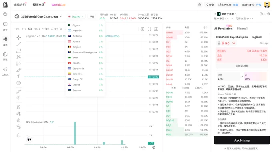Toggle dark mode moon icon
This screenshot has height=152, width=272.
click(x=200, y=5)
